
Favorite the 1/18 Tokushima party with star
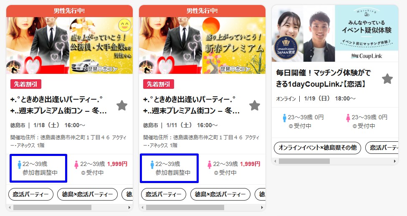click(x=122, y=105)
